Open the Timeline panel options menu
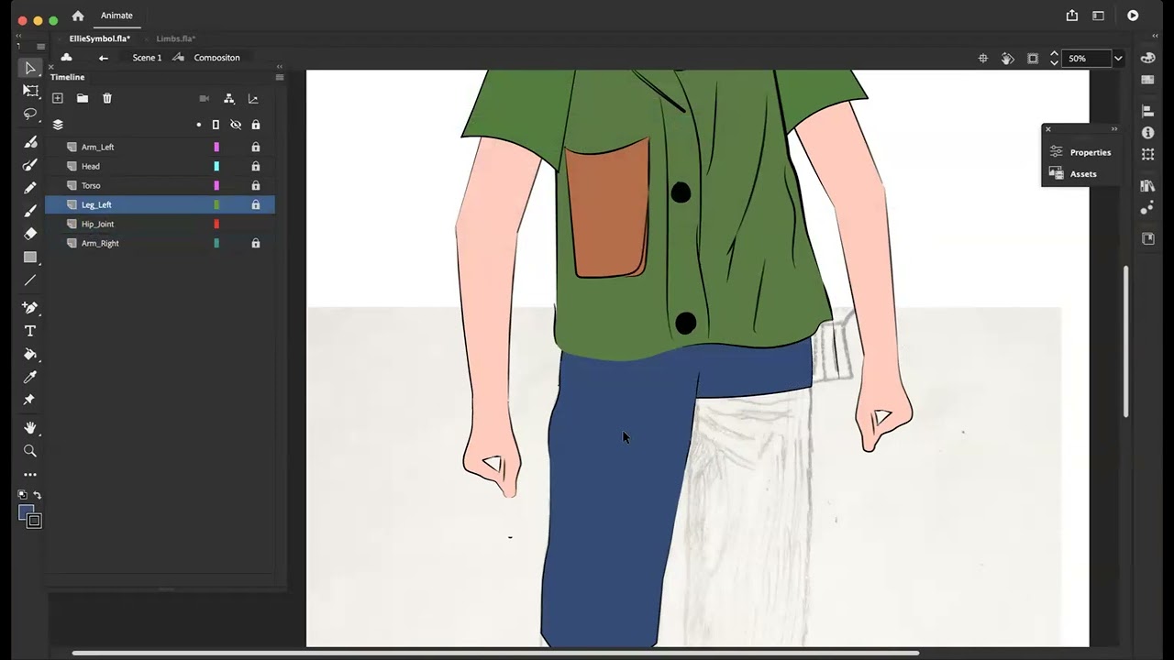1174x660 pixels. tap(280, 77)
